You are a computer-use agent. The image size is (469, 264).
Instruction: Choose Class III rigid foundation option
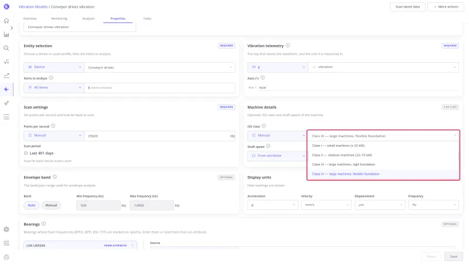(x=383, y=164)
